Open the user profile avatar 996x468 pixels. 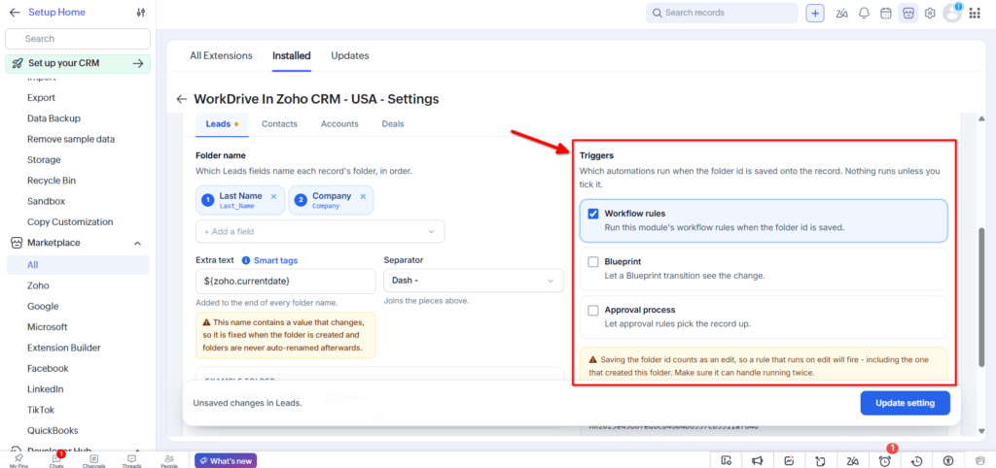[952, 13]
